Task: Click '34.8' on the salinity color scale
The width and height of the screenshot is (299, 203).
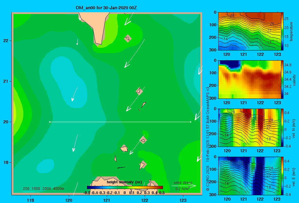Action: pos(288,65)
